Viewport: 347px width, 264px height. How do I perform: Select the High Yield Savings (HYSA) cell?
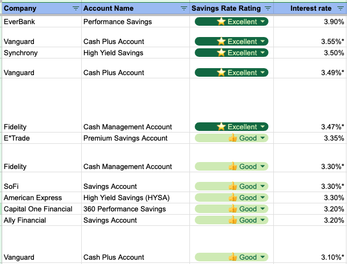pyautogui.click(x=136, y=197)
